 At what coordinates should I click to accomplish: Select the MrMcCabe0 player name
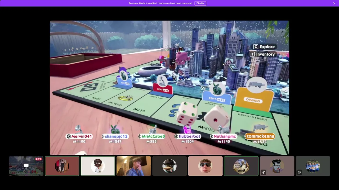(153, 136)
